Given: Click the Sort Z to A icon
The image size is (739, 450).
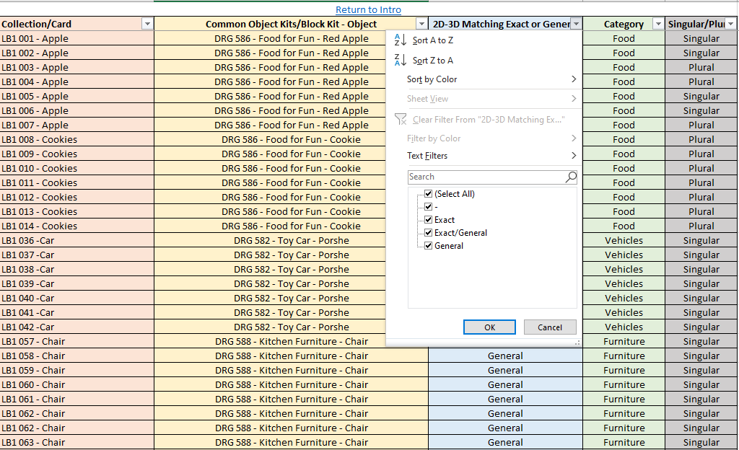Looking at the screenshot, I should (x=401, y=61).
